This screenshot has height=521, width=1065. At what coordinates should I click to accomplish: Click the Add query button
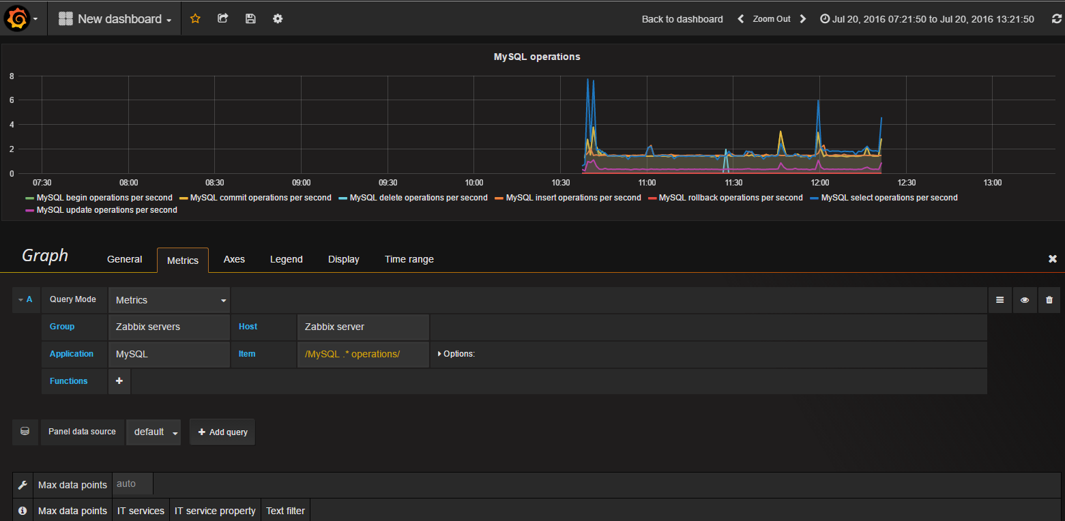tap(222, 432)
